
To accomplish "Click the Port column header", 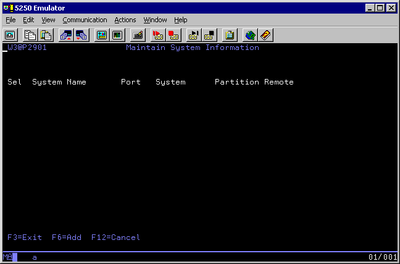I will click(131, 82).
